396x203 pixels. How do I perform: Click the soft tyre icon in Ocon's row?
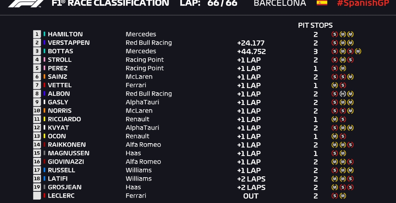(342, 136)
